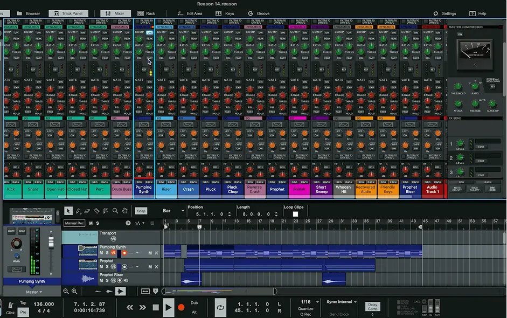Mute the Prophet Riser track
Image resolution: width=507 pixels, height=318 pixels.
point(101,280)
